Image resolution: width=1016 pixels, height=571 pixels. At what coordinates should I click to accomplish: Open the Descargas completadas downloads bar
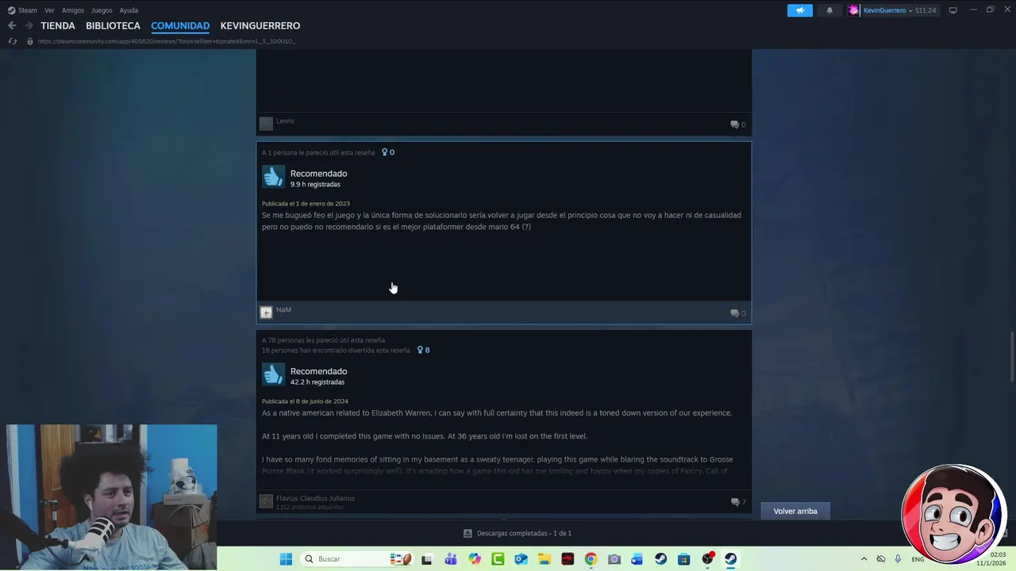[518, 534]
